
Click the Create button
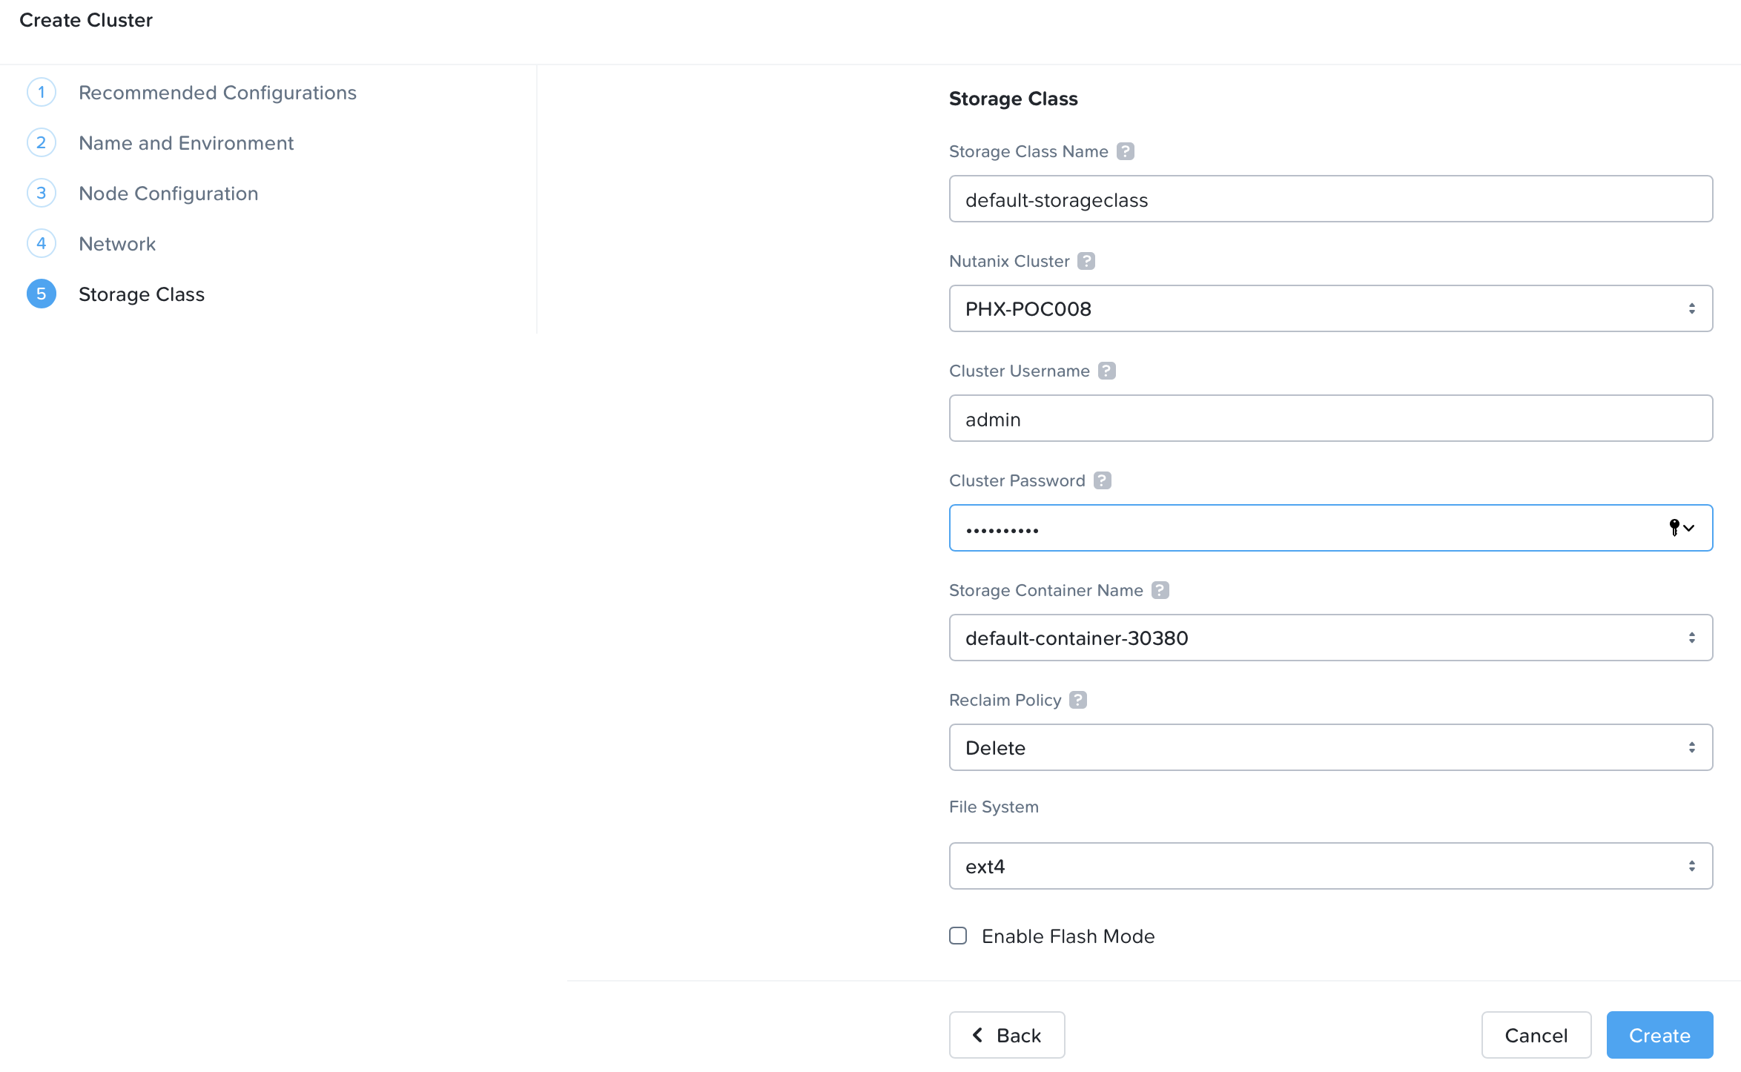1659,1035
